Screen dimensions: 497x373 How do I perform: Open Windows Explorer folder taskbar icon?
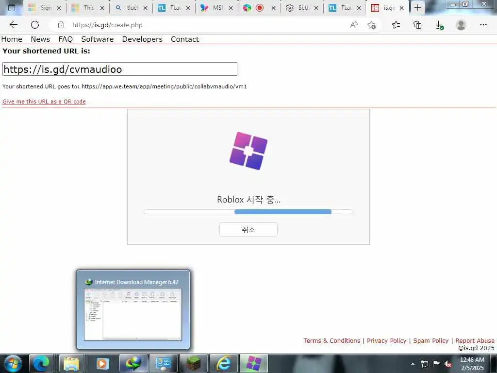coord(71,363)
